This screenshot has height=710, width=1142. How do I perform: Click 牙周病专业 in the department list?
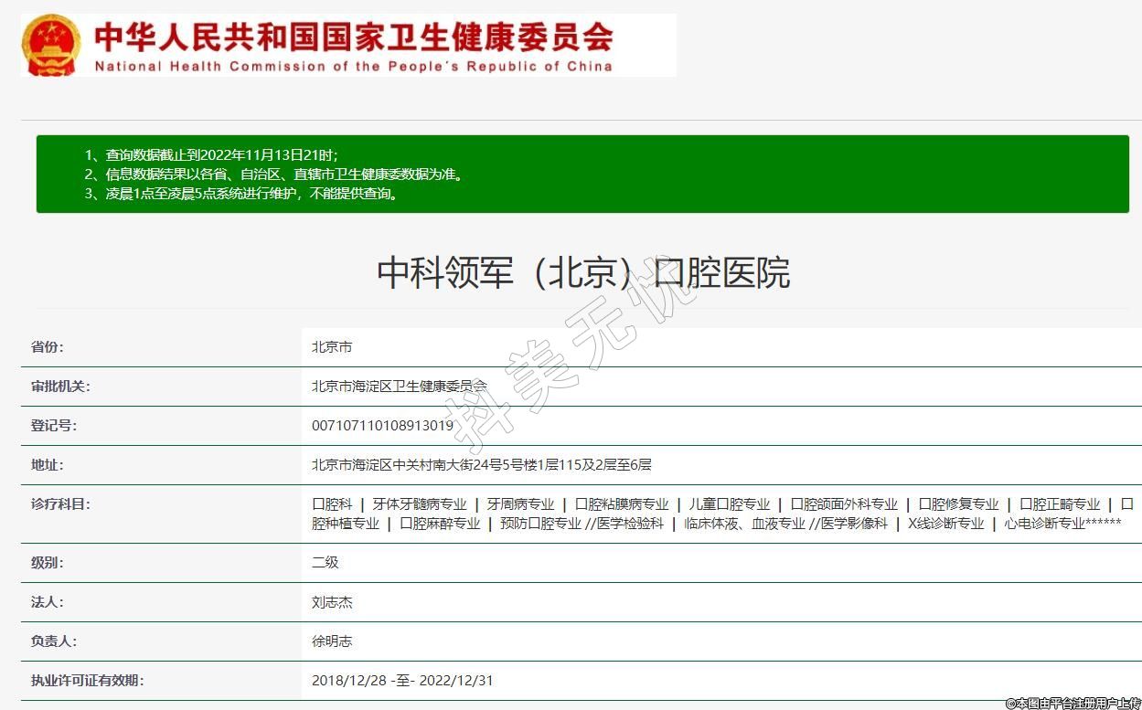click(x=520, y=504)
